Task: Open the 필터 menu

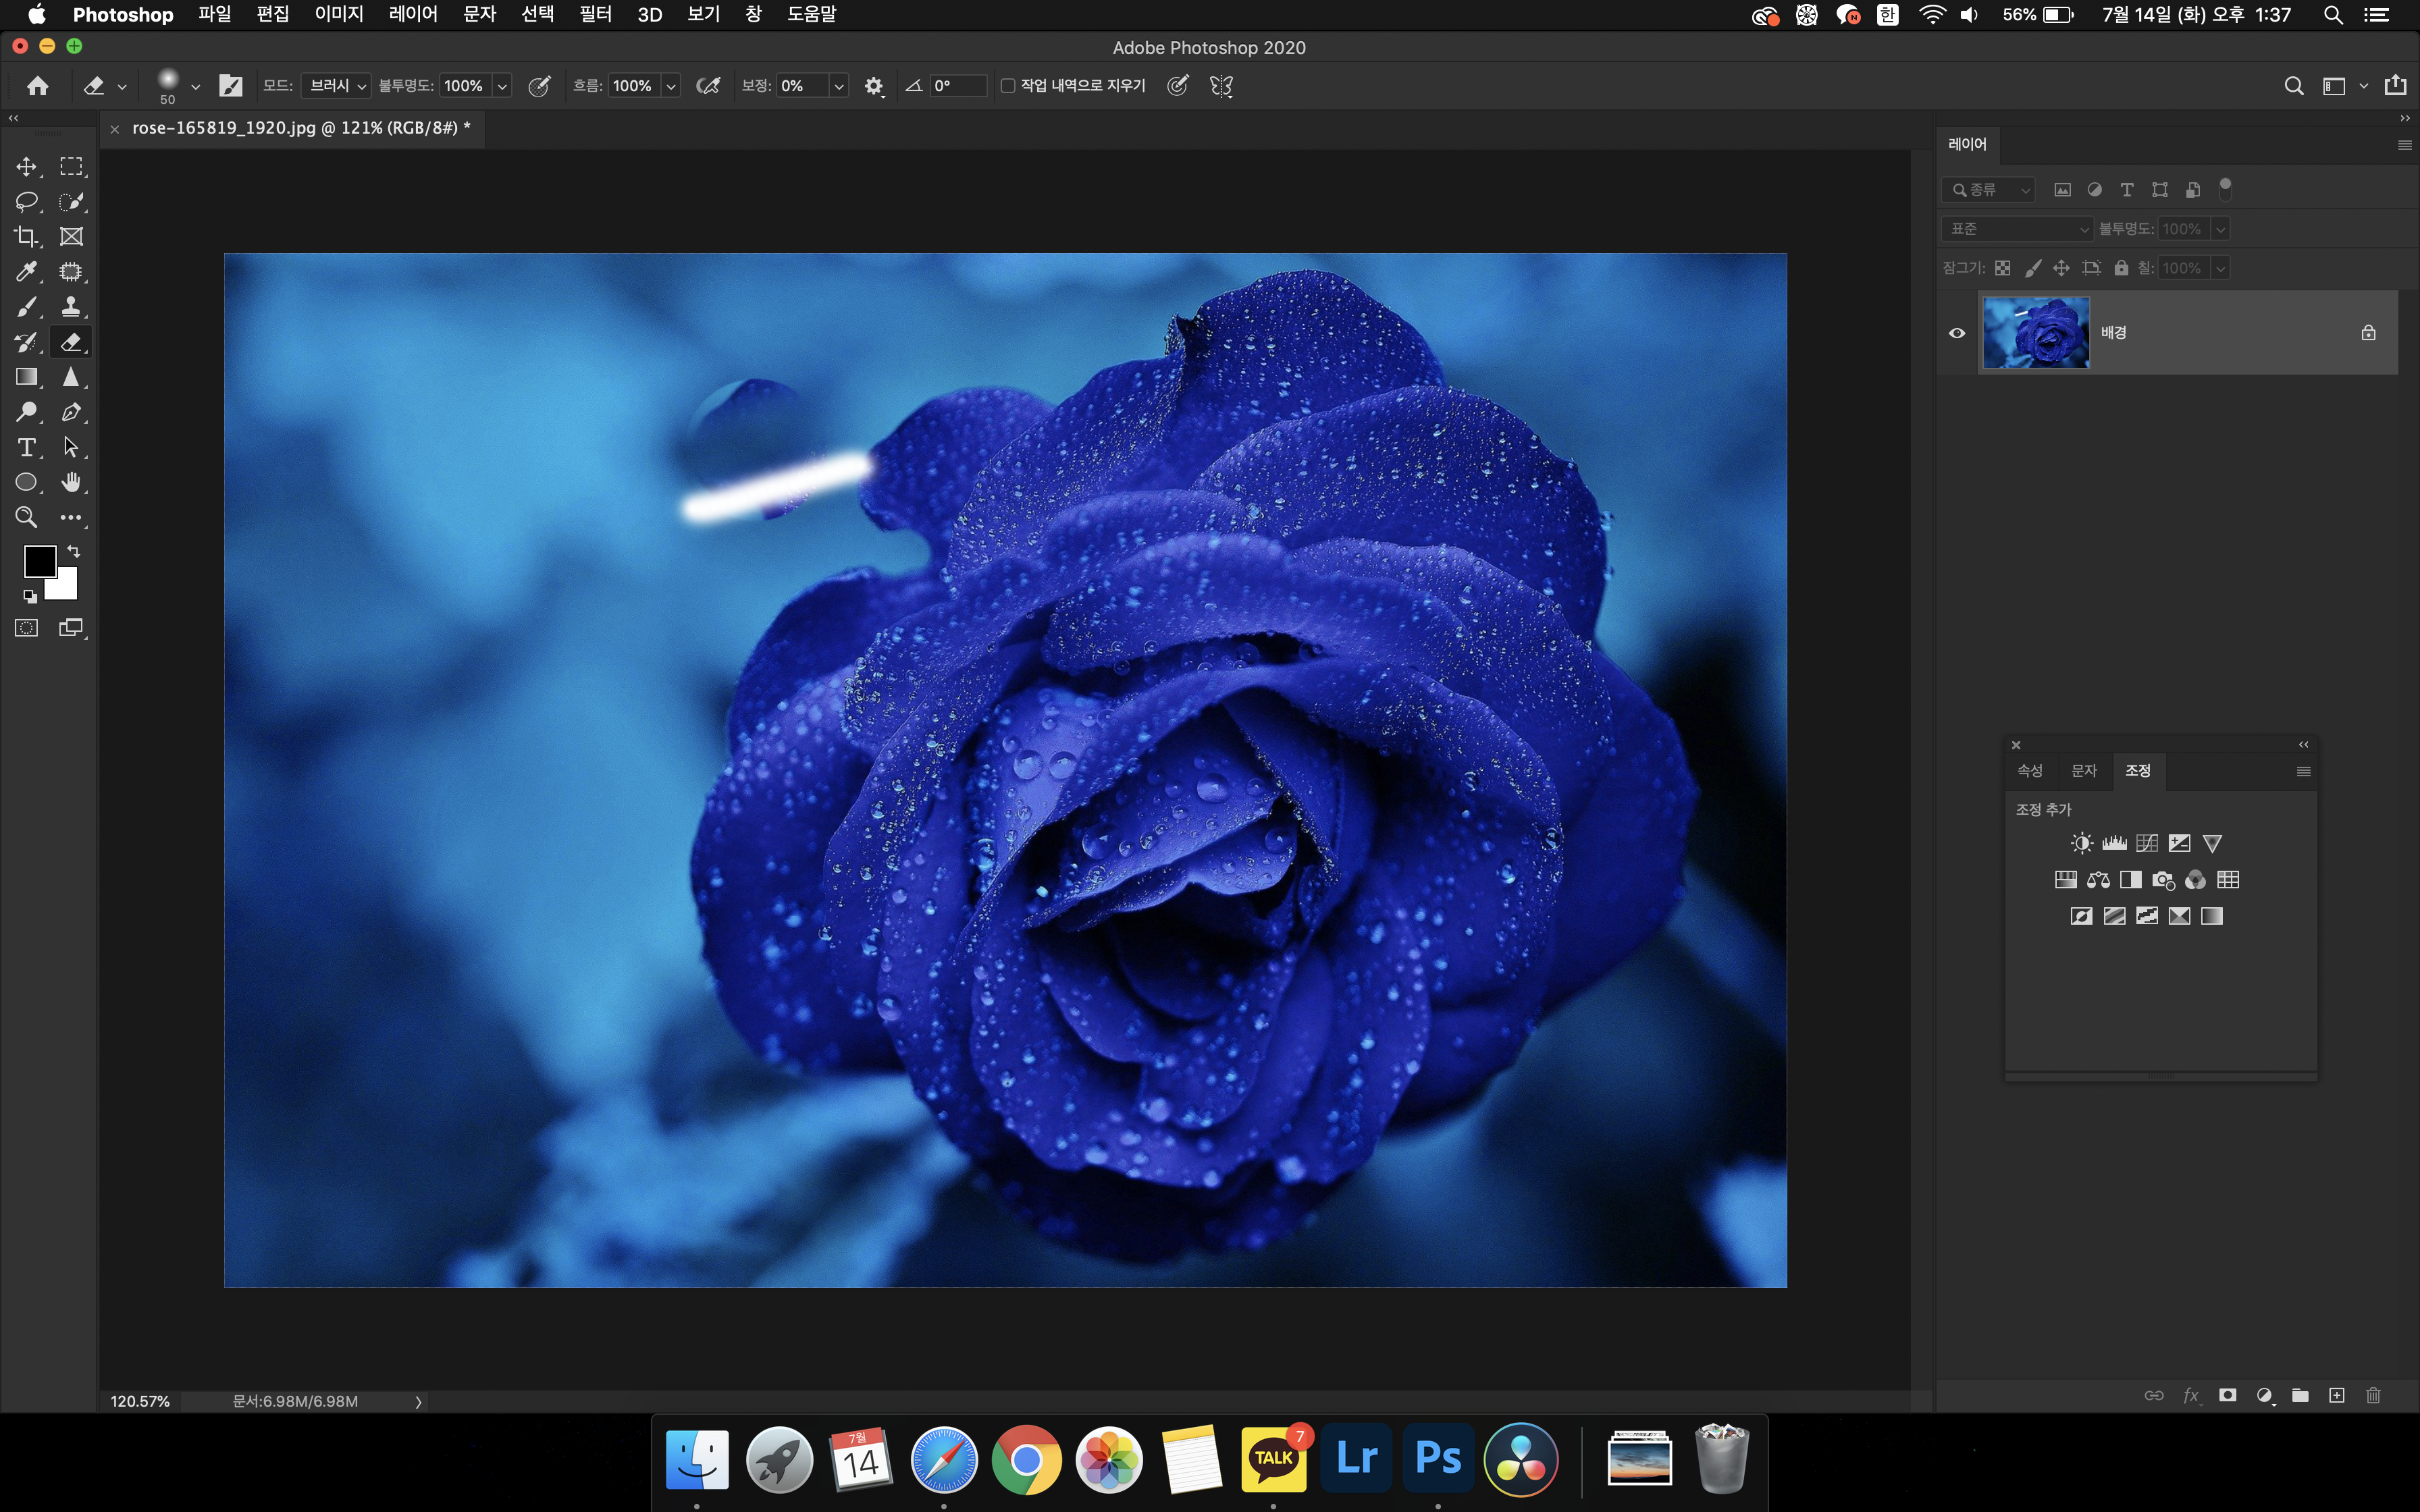Action: (595, 14)
